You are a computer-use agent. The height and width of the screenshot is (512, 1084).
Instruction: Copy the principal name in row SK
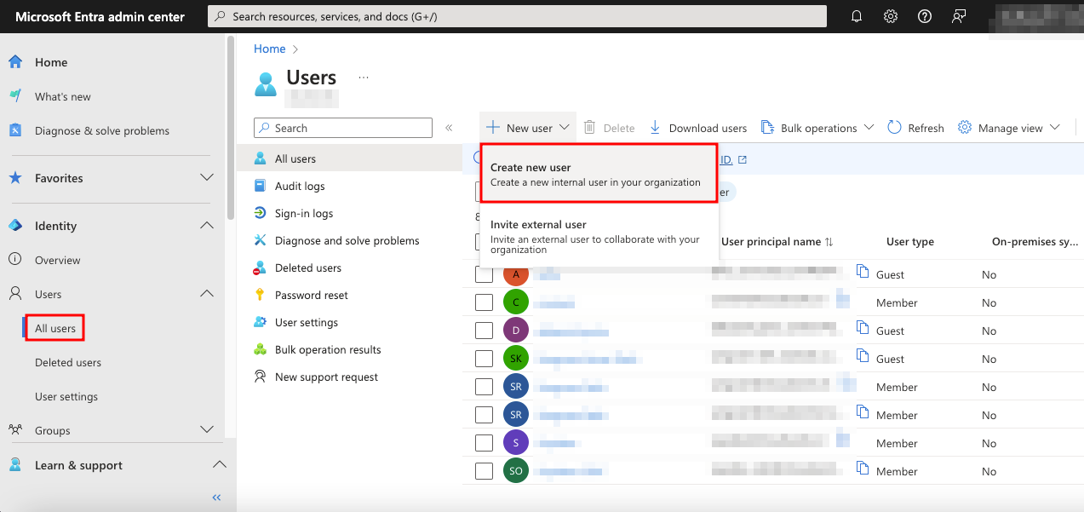(863, 356)
